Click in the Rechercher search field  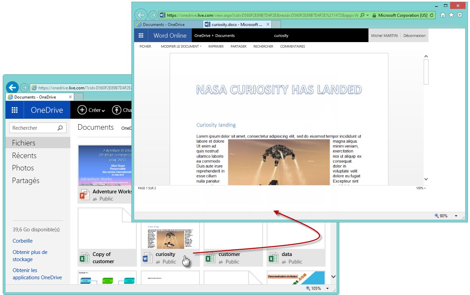coord(33,128)
